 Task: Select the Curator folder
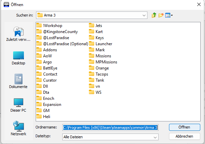46,80
